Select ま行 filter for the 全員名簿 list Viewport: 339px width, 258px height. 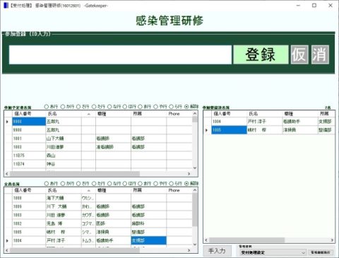141,183
